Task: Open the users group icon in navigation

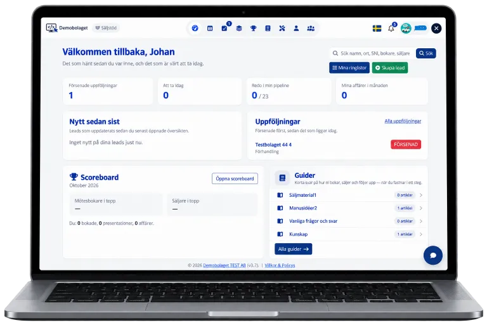Action: pos(311,29)
